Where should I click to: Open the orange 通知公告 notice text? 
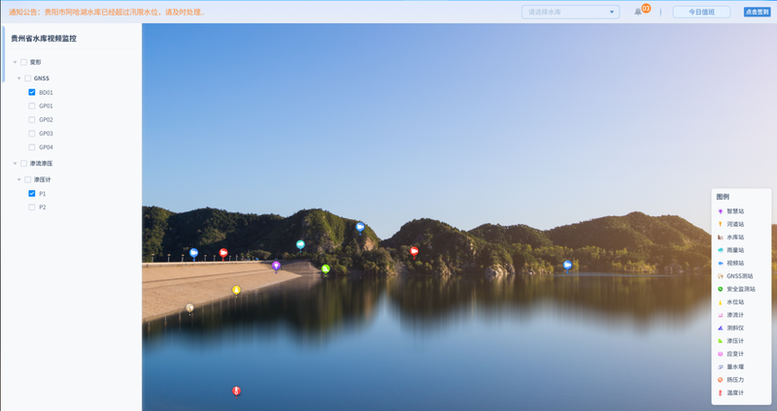click(x=107, y=12)
